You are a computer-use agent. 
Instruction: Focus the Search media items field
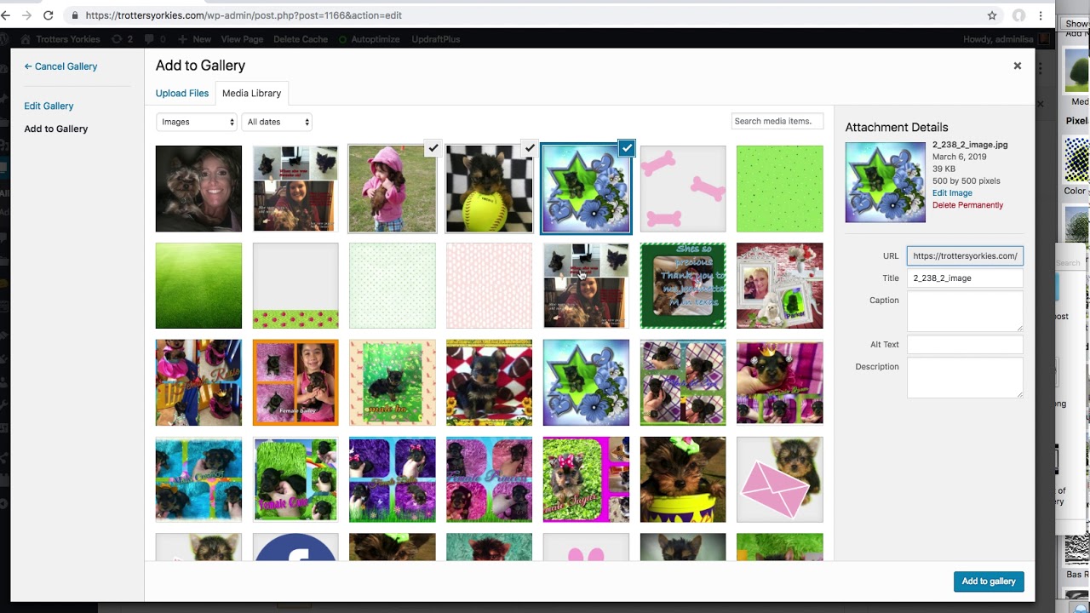(777, 121)
